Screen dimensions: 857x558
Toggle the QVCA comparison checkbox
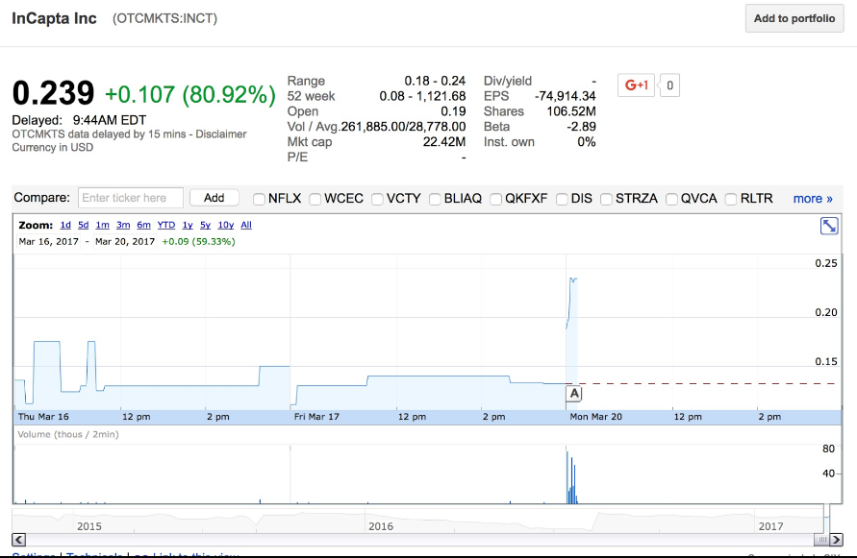pyautogui.click(x=672, y=199)
